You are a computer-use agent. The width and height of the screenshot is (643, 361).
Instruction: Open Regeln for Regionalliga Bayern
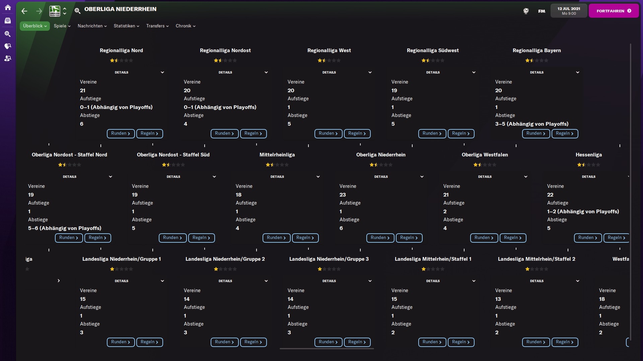click(x=565, y=134)
